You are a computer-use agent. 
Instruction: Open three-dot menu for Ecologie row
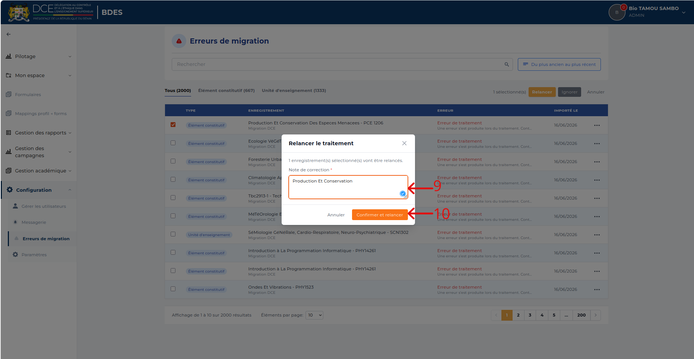tap(597, 143)
